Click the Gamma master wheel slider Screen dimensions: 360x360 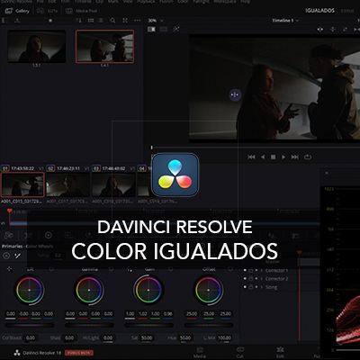click(89, 325)
